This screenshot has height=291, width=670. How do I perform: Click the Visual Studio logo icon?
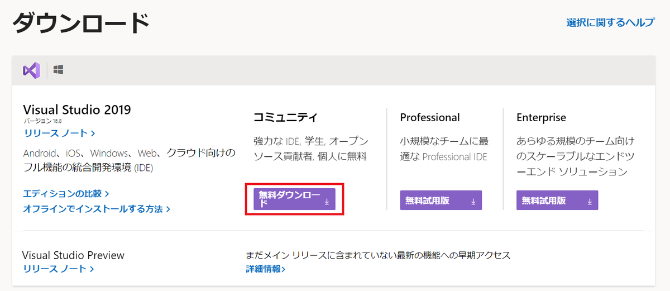click(31, 70)
